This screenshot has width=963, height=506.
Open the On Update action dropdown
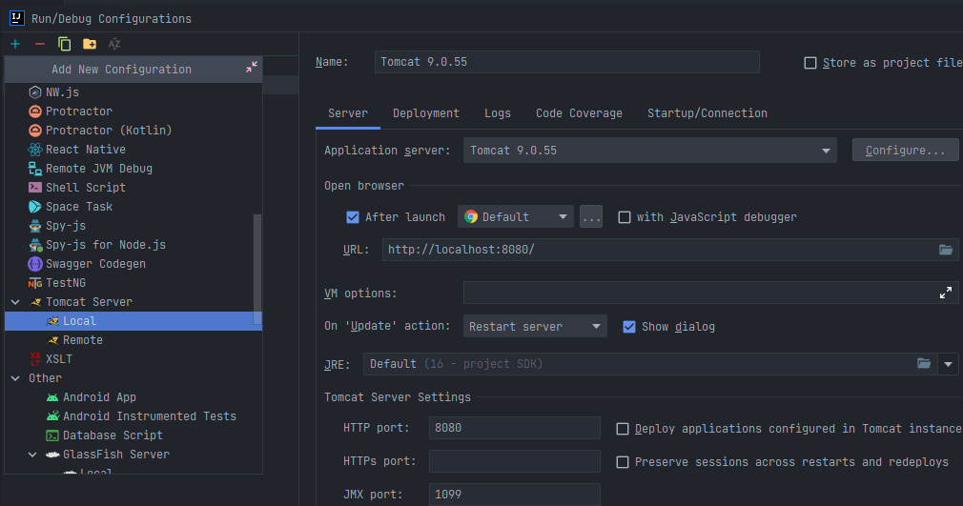click(535, 326)
